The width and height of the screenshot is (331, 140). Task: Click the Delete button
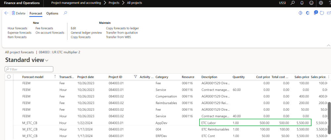18,14
